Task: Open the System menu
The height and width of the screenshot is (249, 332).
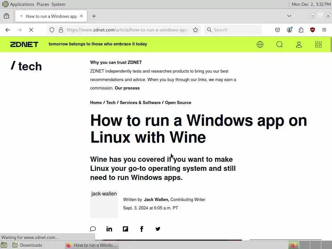Action: coord(58,4)
